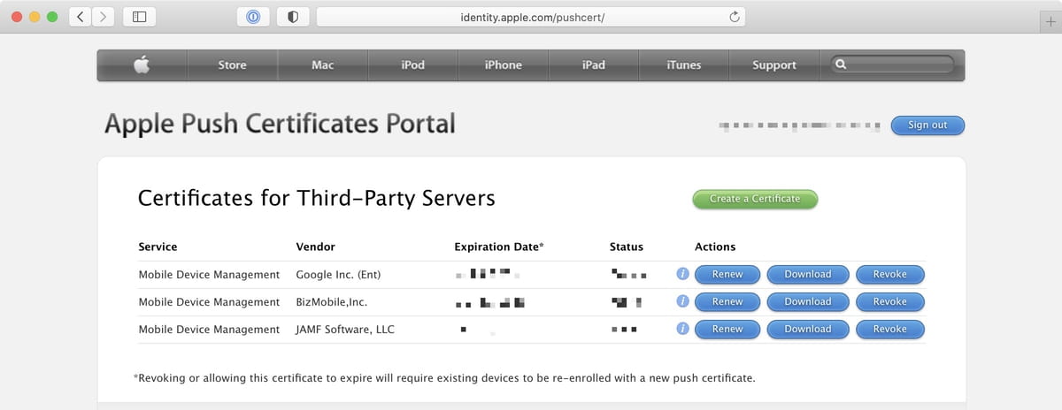This screenshot has width=1062, height=410.
Task: Click the Apple logo in the navigation bar
Action: point(142,65)
